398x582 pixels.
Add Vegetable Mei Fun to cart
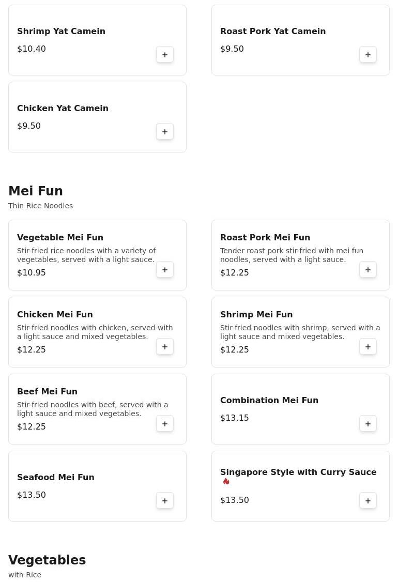pyautogui.click(x=165, y=270)
